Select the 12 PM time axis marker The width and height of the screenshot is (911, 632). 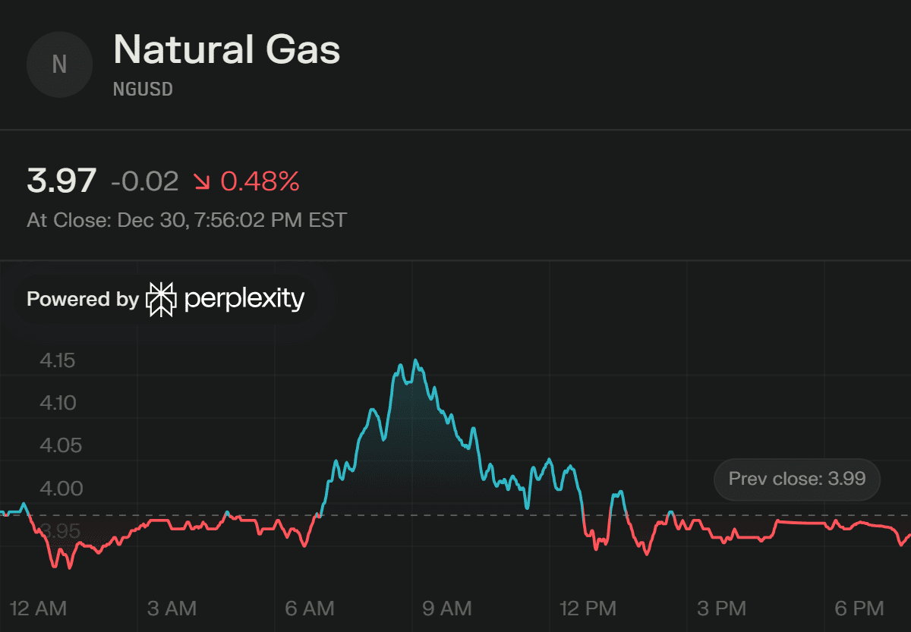pos(588,608)
